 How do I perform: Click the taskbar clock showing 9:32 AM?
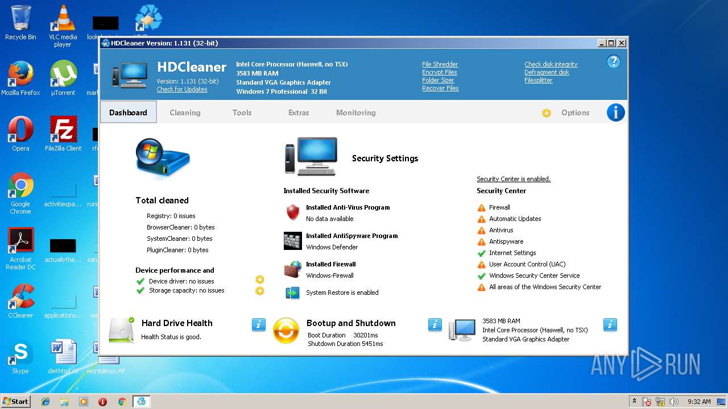(x=699, y=402)
